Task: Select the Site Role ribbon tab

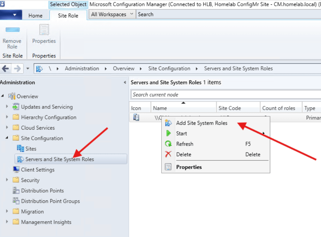Action: pyautogui.click(x=68, y=15)
